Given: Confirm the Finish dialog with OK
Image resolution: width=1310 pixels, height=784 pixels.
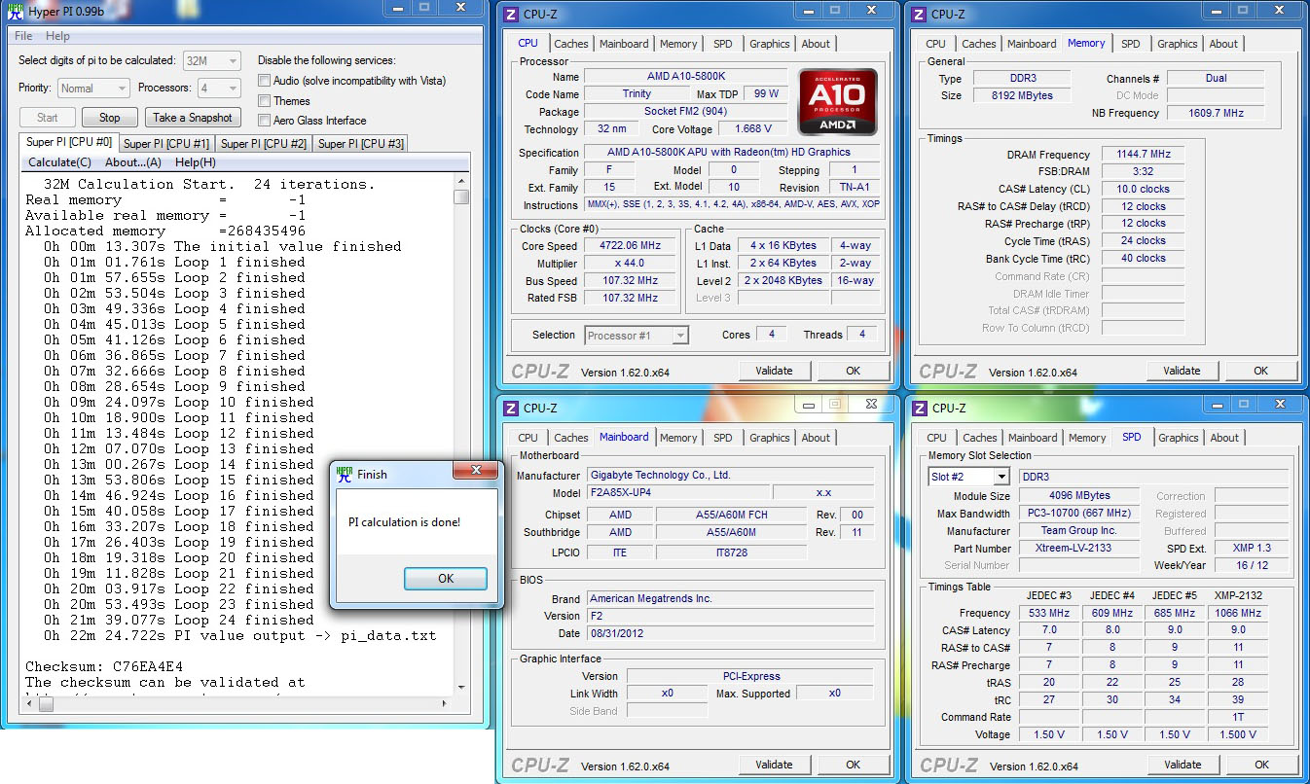Looking at the screenshot, I should click(446, 579).
